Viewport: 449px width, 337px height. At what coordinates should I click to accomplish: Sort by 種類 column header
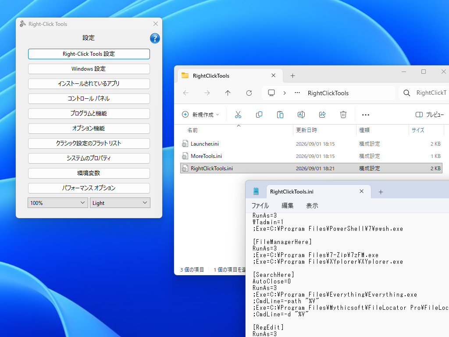(364, 130)
